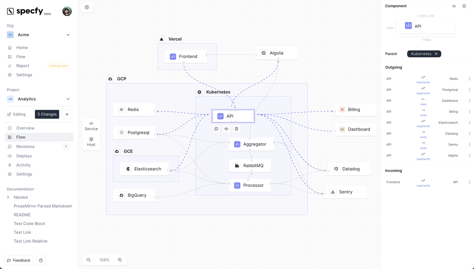Viewport: 474px width, 269px height.
Task: Select the Redis node on canvas
Action: 134,110
